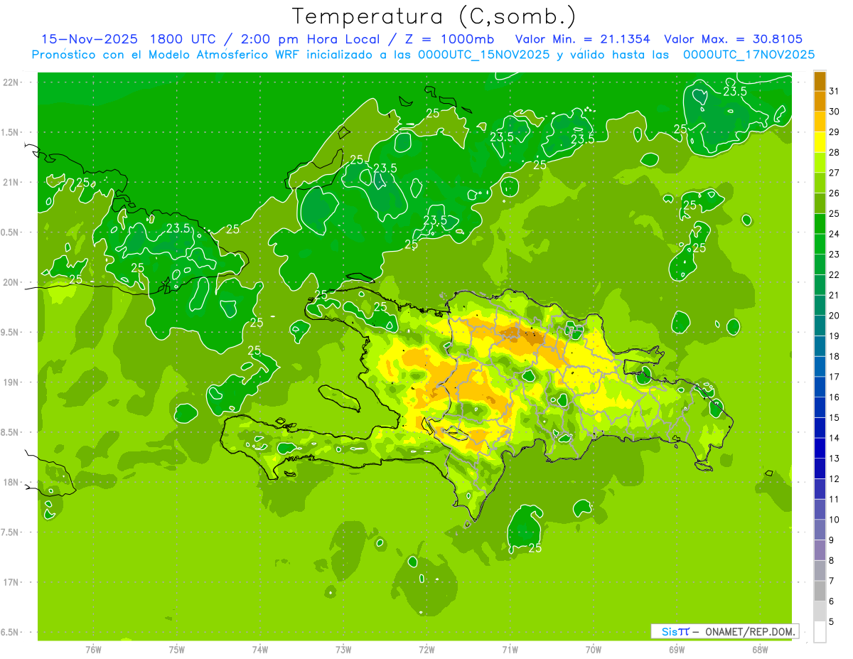Screen dimensions: 853x659
Task: Pick the dark orange legend swatch above 31
Action: pos(820,80)
